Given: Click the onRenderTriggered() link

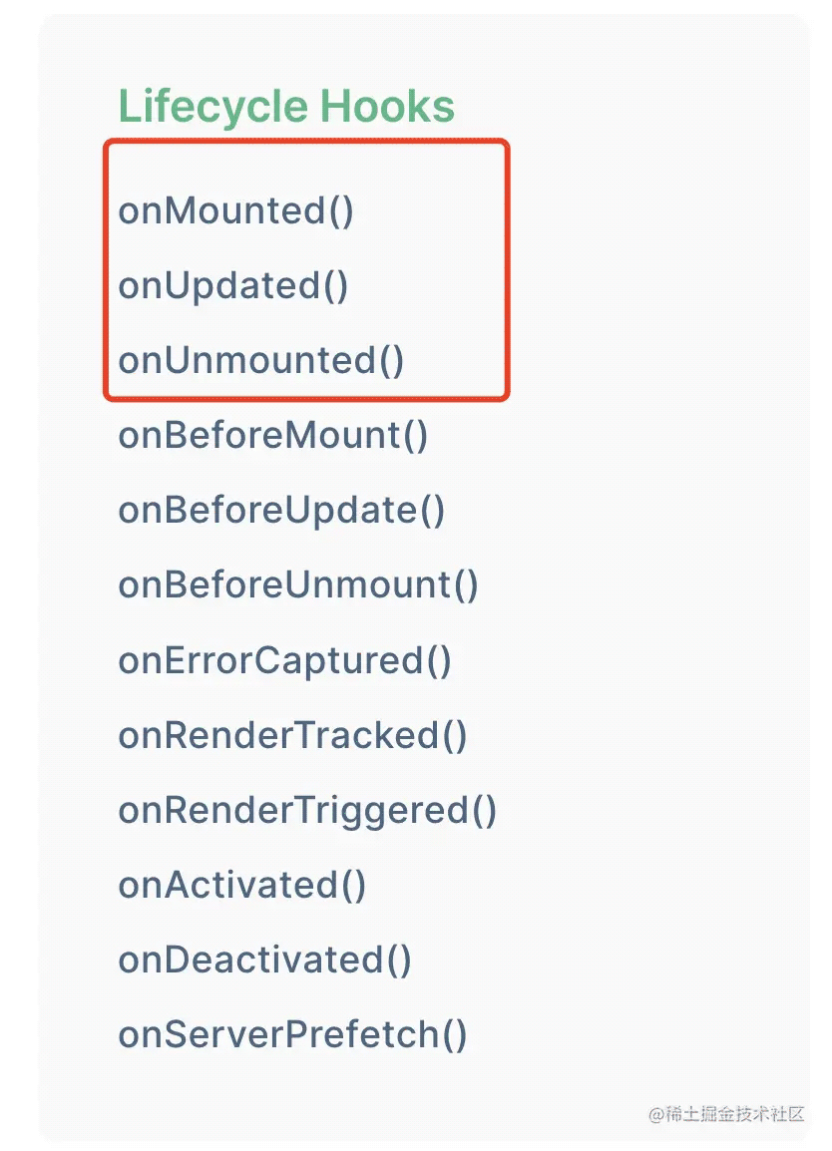Looking at the screenshot, I should (307, 810).
